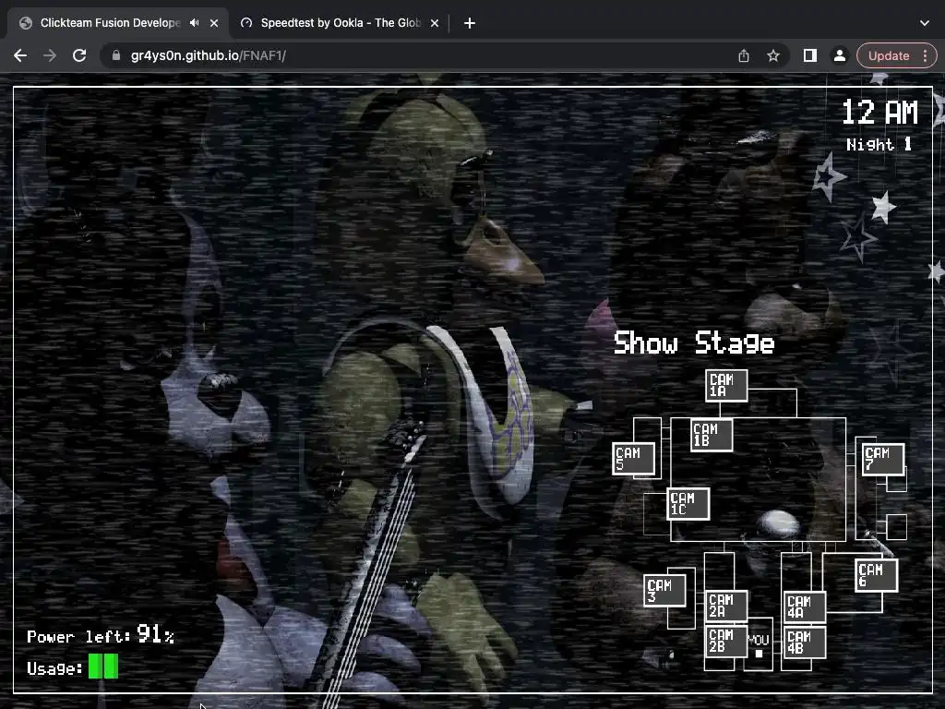Mute the audio icon on Clickteam tab
This screenshot has height=709, width=945.
(194, 23)
